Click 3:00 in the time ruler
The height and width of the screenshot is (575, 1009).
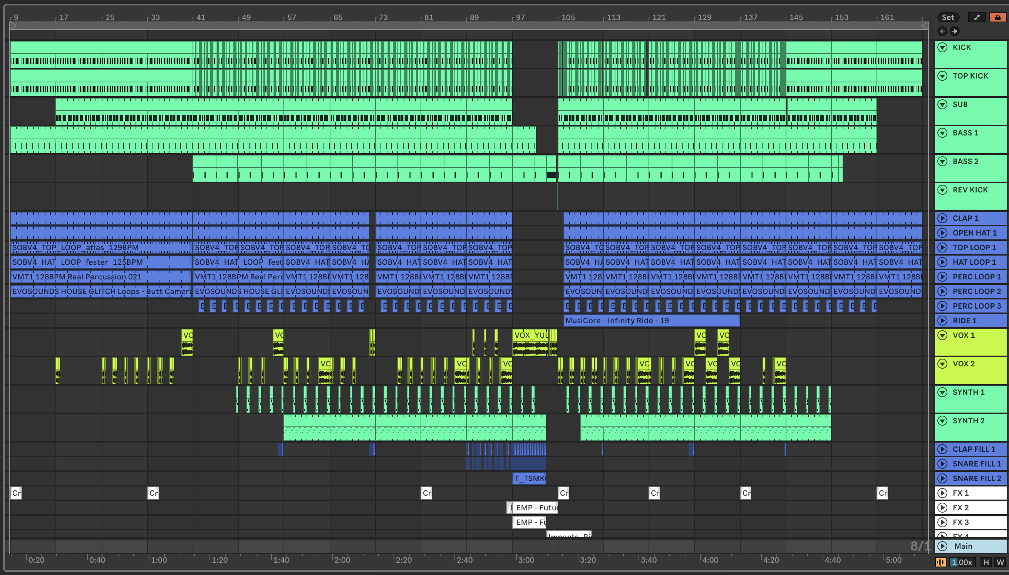click(x=526, y=560)
